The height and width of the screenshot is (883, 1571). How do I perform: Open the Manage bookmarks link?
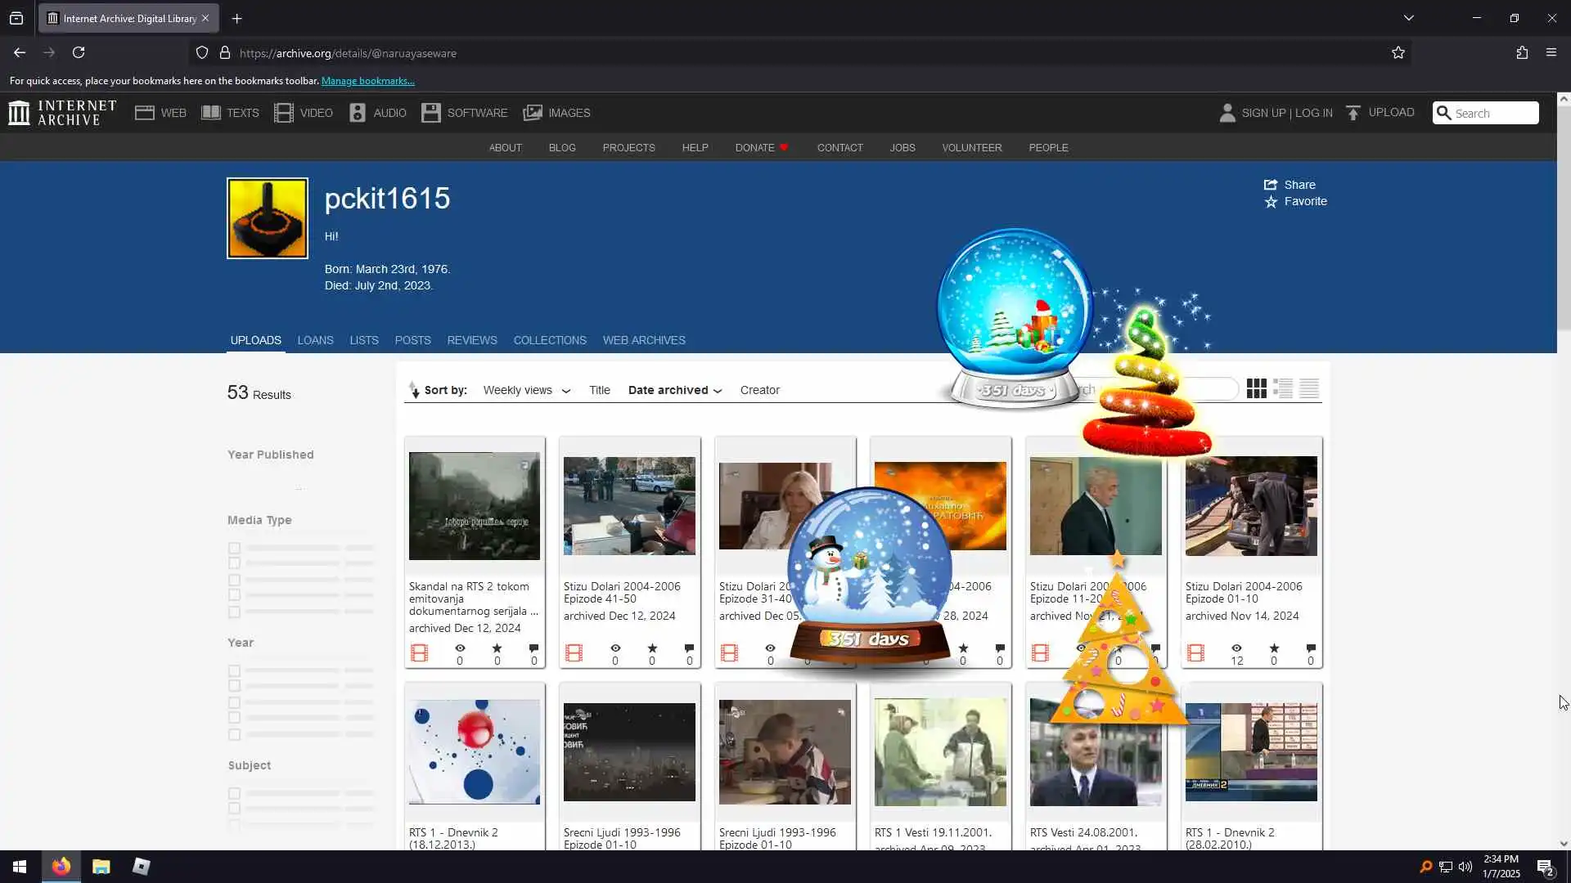click(367, 81)
